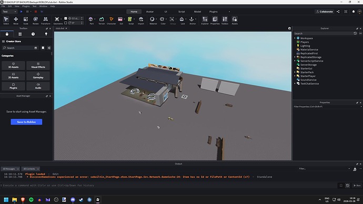363x204 pixels.
Task: Click the Save to Roblox button
Action: [x=26, y=122]
